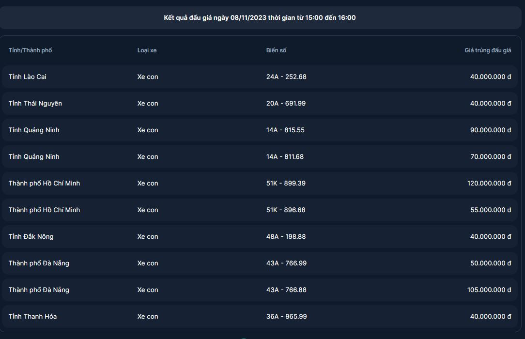The image size is (525, 339).
Task: Click plate number 51K - 899.39
Action: tap(286, 184)
